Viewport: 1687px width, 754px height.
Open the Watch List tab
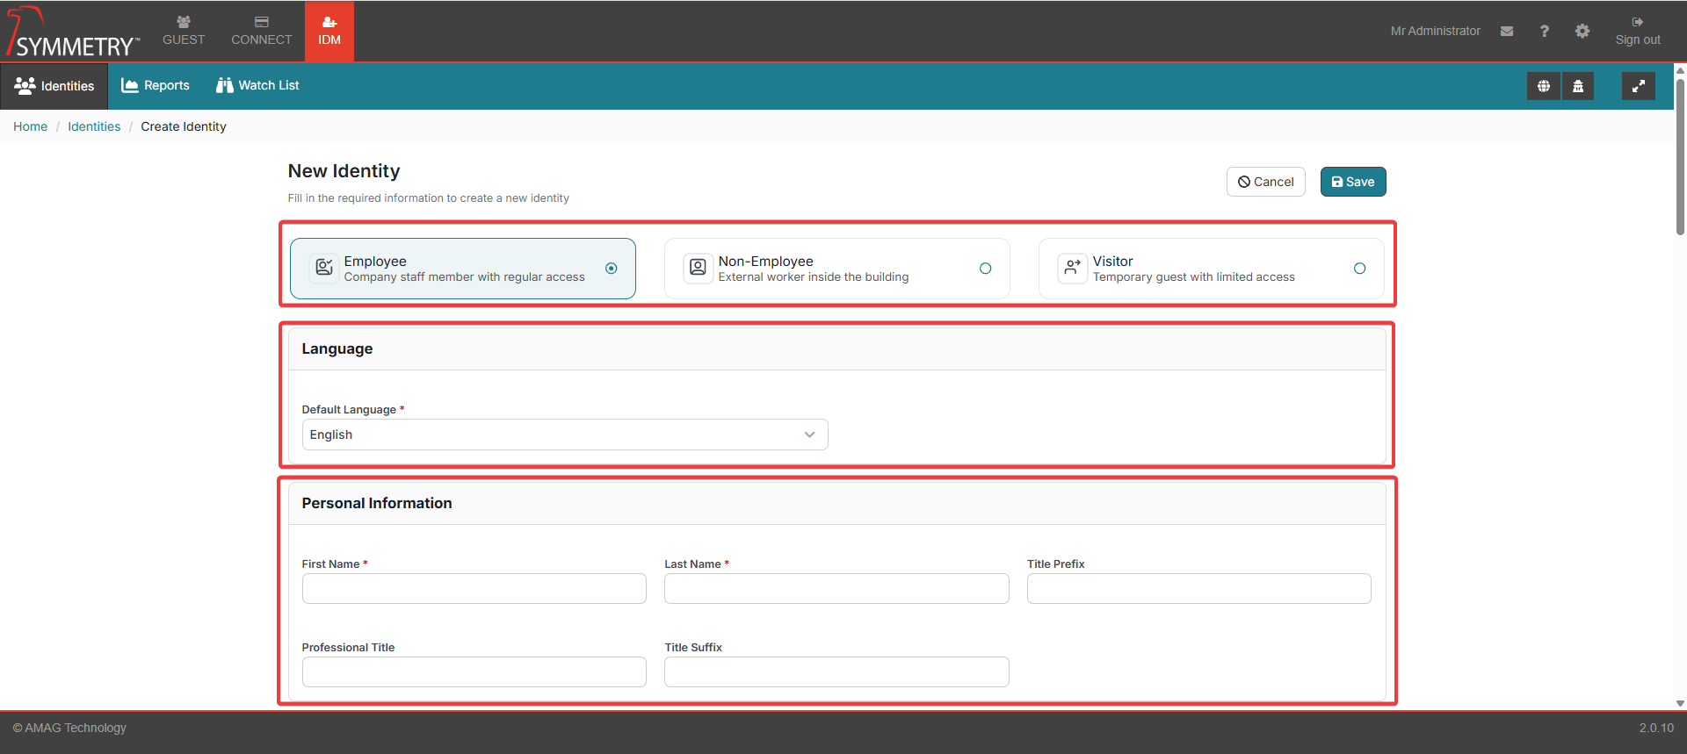coord(257,85)
